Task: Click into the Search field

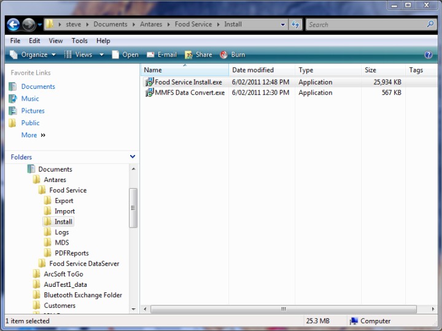Action: click(x=366, y=25)
